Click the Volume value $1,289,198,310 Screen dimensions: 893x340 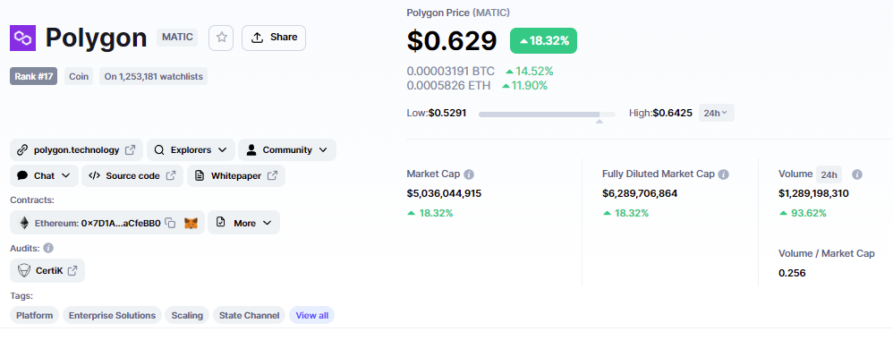point(814,193)
